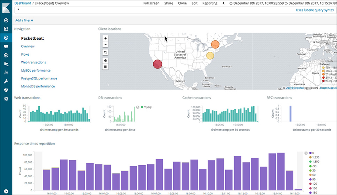Open the Uses lucene query syntax link

coord(315,10)
